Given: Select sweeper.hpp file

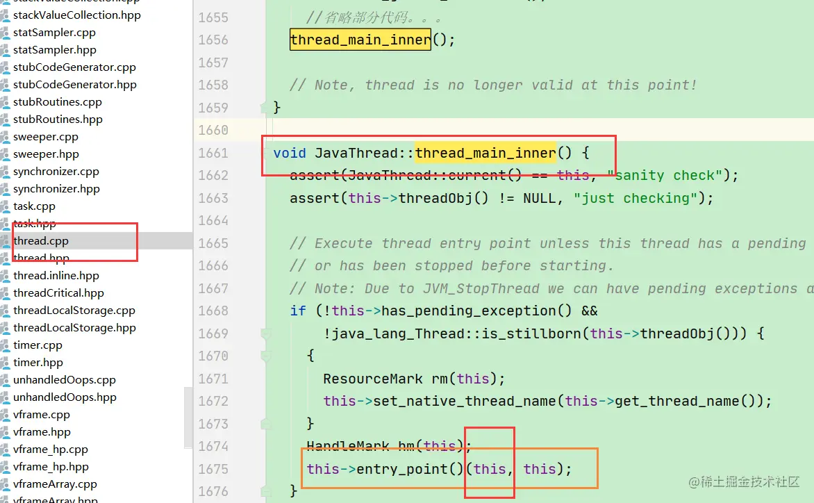Looking at the screenshot, I should [x=47, y=154].
